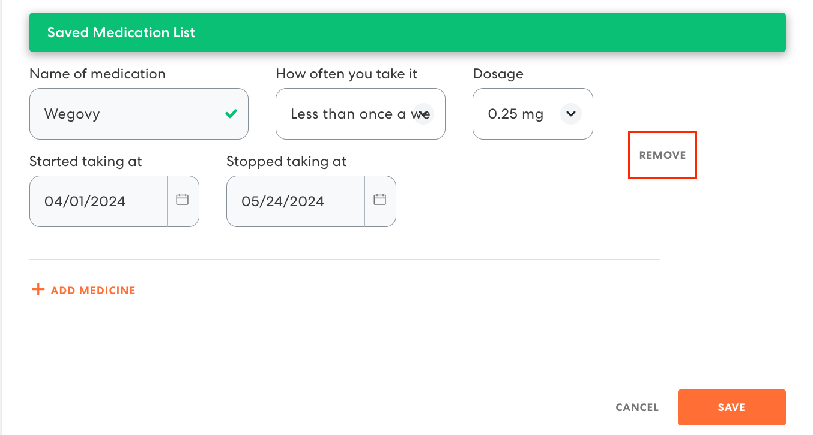Click the plus icon beside Add Medicine
The image size is (813, 435).
(x=38, y=290)
